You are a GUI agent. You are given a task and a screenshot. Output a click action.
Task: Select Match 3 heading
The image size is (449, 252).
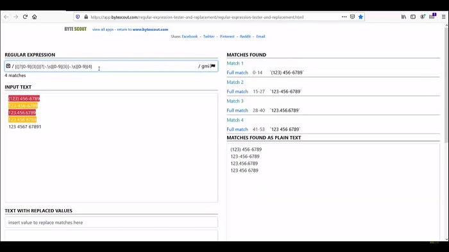click(x=235, y=101)
